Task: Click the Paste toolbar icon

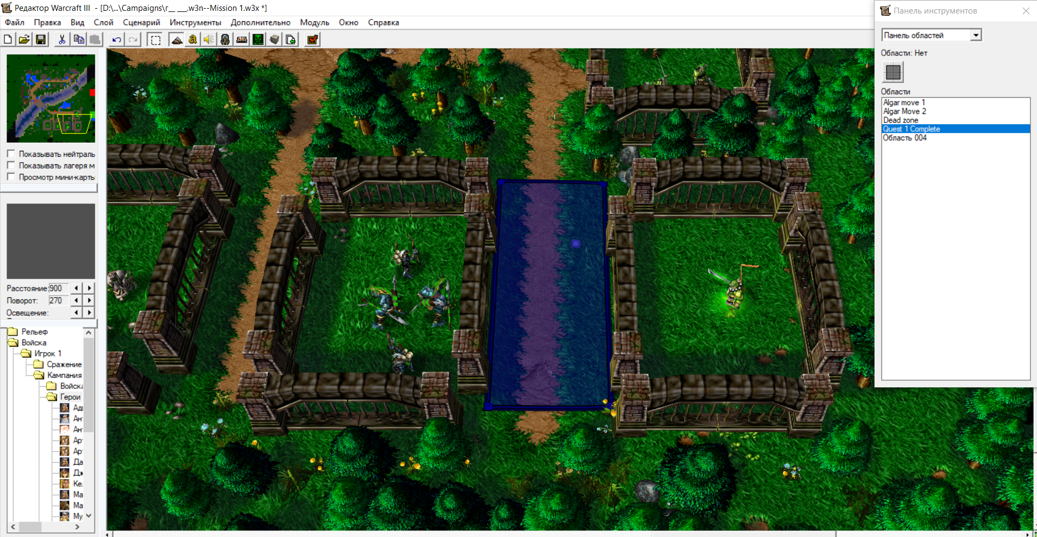Action: 95,40
